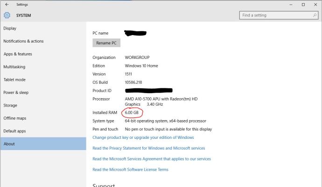This screenshot has height=187, width=322.
Task: Click the version value 1511
Action: pos(128,74)
